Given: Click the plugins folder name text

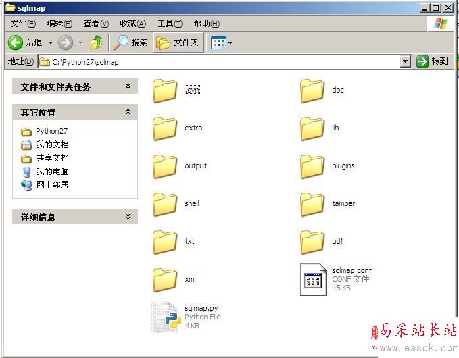Looking at the screenshot, I should point(343,166).
